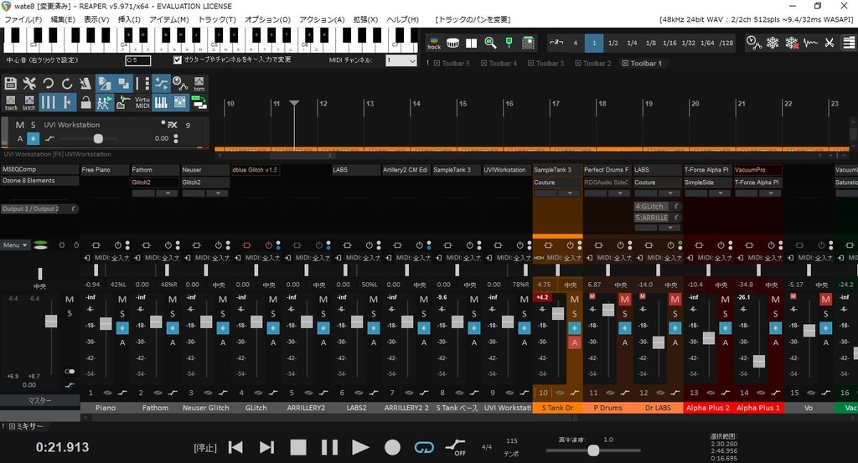The image size is (858, 463).
Task: Open the ファイル(F) menu
Action: (23, 20)
